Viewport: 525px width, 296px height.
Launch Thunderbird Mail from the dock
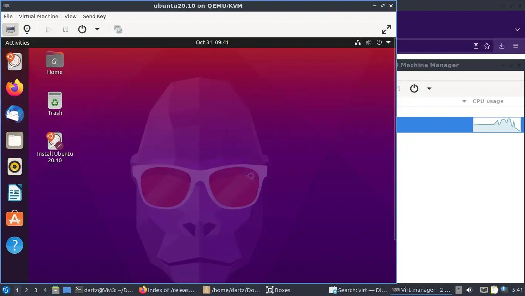(15, 114)
